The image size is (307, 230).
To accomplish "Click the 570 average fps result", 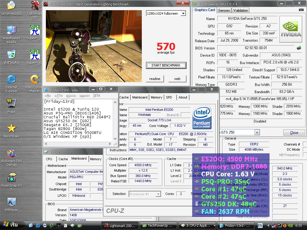I will pos(166,46).
